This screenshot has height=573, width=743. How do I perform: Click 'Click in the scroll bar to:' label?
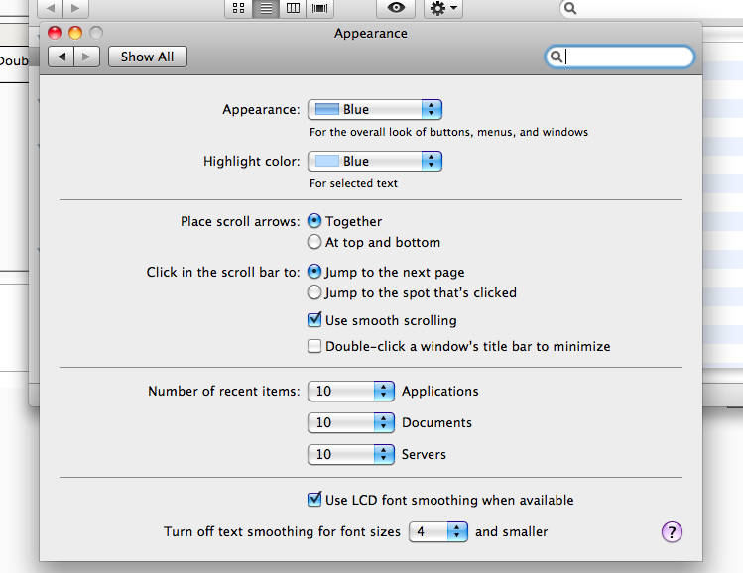click(x=223, y=272)
